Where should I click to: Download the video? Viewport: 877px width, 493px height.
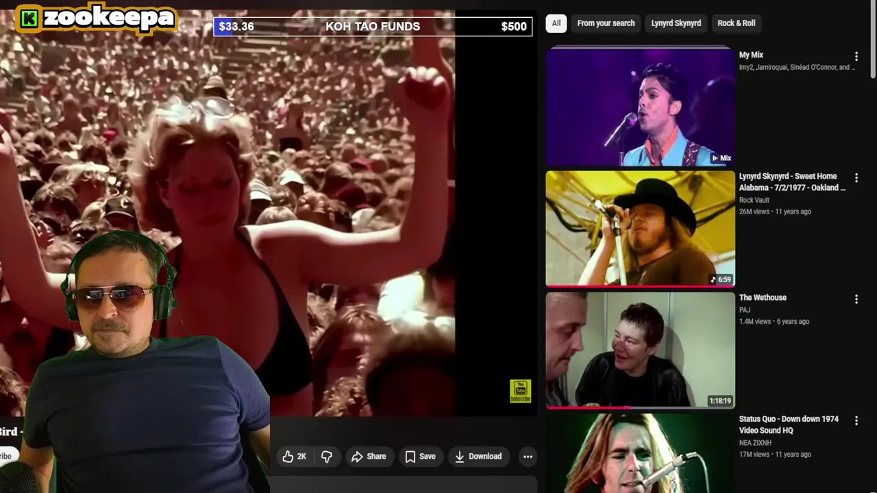coord(478,457)
